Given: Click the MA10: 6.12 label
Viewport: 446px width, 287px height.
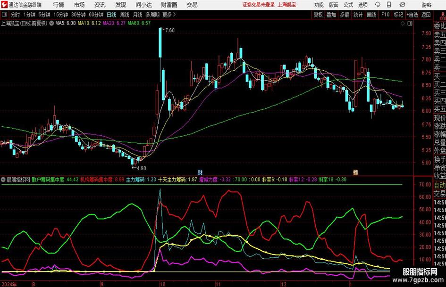Looking at the screenshot, I should pyautogui.click(x=89, y=23).
